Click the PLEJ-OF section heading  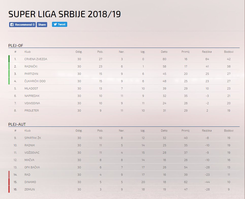coord(16,45)
